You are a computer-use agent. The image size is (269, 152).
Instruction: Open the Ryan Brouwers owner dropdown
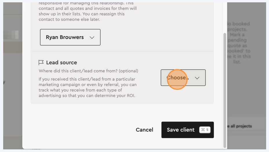(70, 37)
